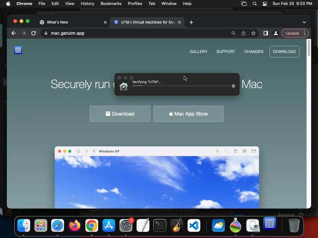
Task: Open TextEdit from the Dock
Action: tap(143, 225)
